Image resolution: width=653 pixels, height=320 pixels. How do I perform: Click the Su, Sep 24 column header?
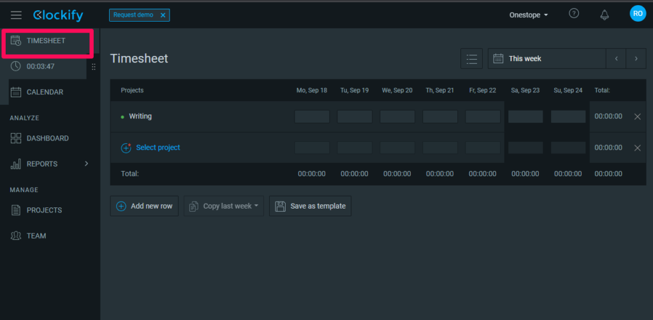(x=568, y=90)
